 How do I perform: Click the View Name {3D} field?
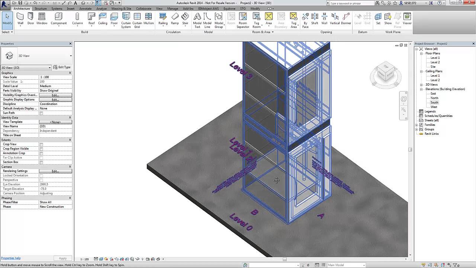point(55,127)
